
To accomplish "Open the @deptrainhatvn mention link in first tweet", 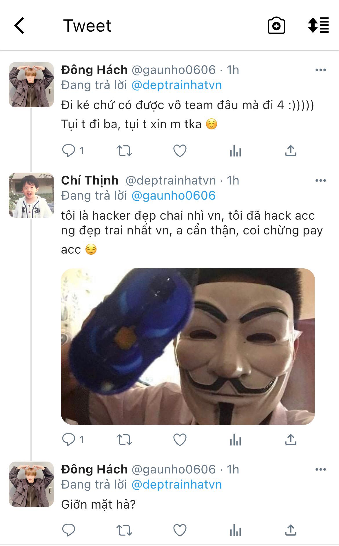I will point(177,85).
